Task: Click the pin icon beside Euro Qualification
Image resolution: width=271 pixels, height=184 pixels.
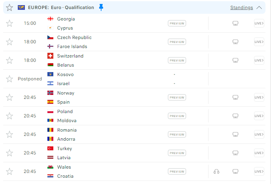Action: pyautogui.click(x=101, y=7)
